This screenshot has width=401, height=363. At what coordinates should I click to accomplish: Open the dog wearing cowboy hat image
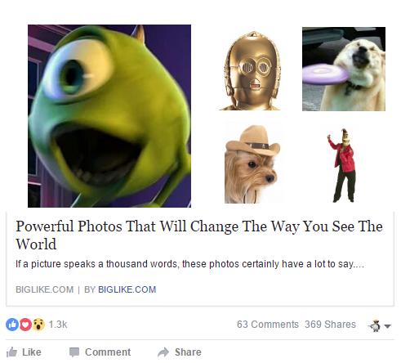[x=252, y=164]
